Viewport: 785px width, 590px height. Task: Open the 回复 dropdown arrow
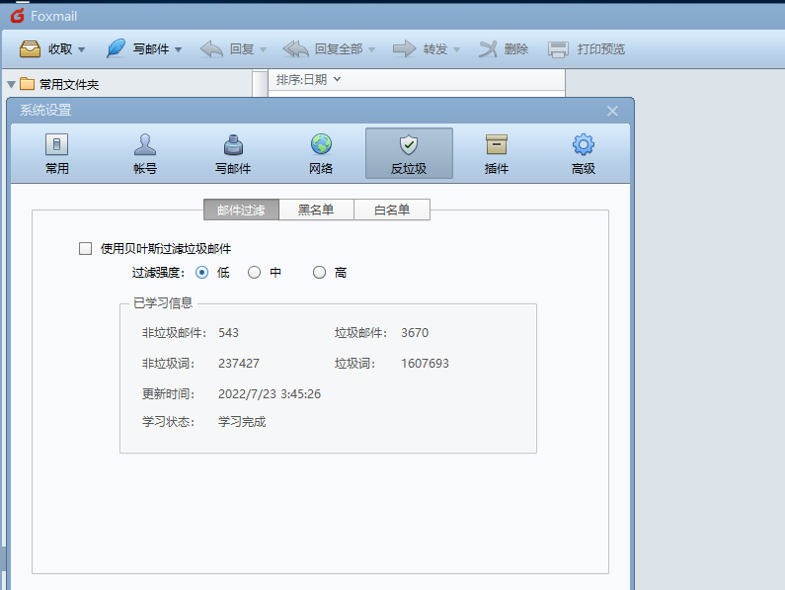(x=264, y=49)
